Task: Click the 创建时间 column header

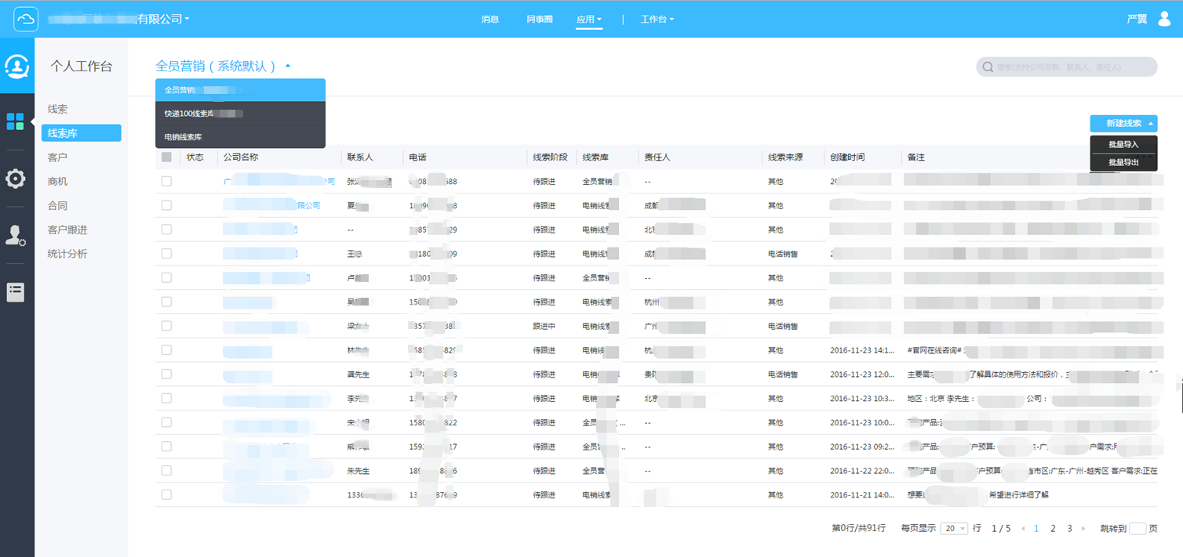Action: pyautogui.click(x=848, y=157)
